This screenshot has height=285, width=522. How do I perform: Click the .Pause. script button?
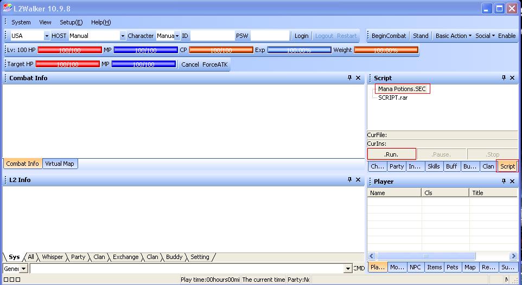(441, 154)
